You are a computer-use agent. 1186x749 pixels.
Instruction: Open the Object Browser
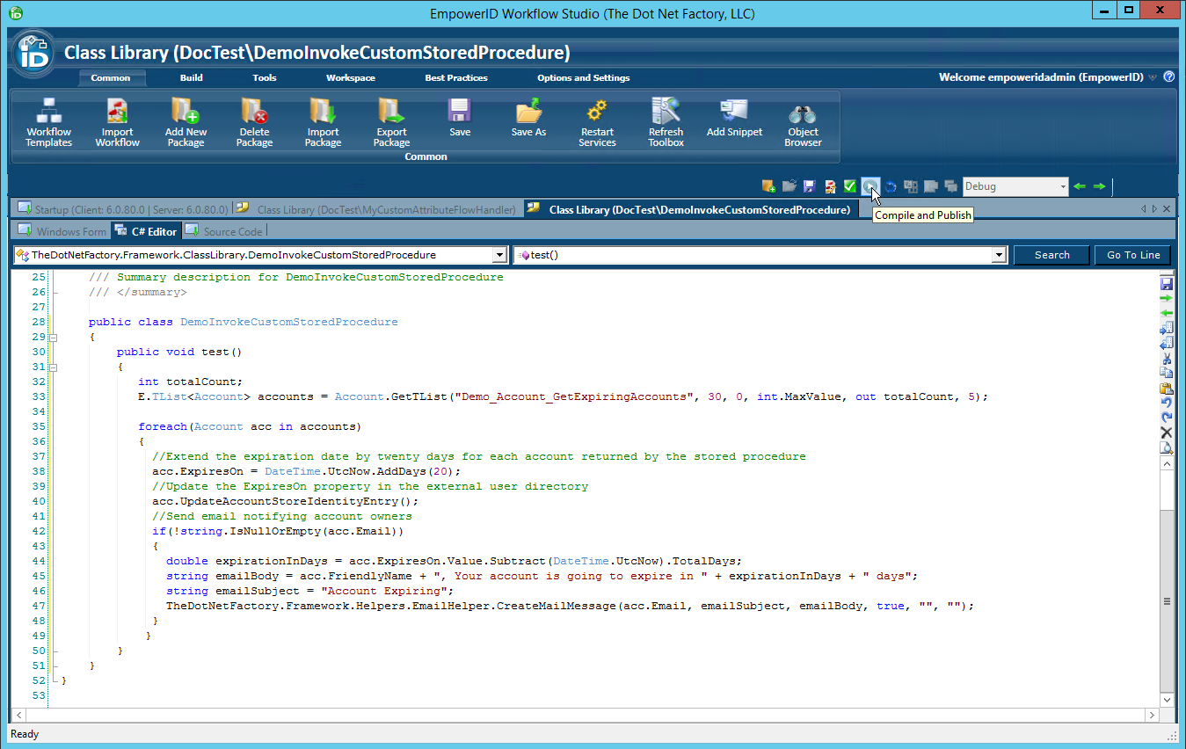pos(802,120)
